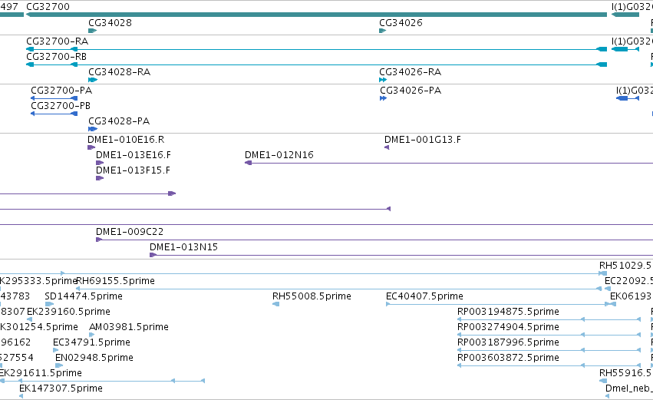Select the CG34028 gene arrow glyph
This screenshot has height=400, width=653.
click(x=92, y=31)
